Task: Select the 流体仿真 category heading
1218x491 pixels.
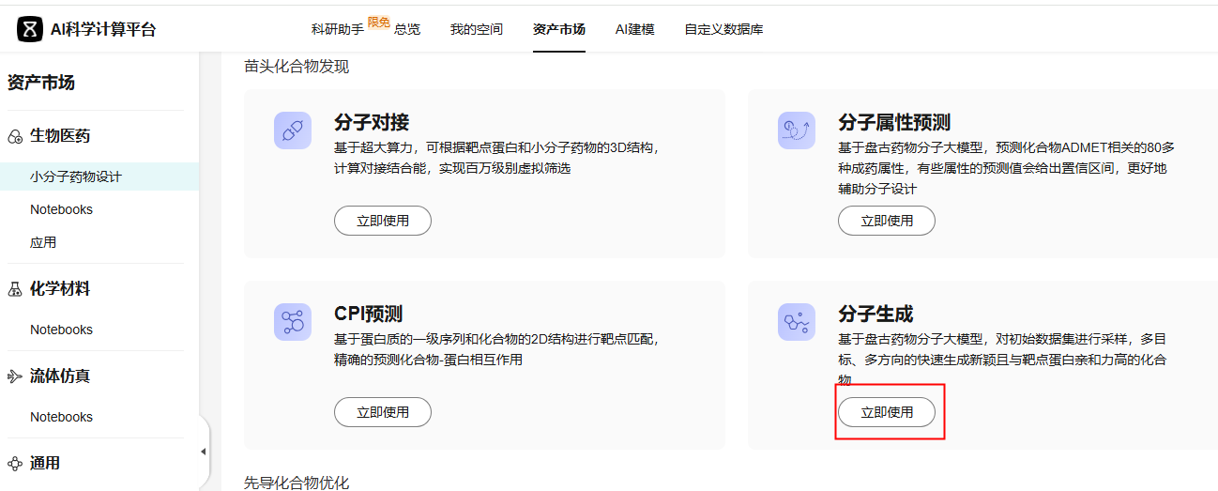Action: point(60,376)
